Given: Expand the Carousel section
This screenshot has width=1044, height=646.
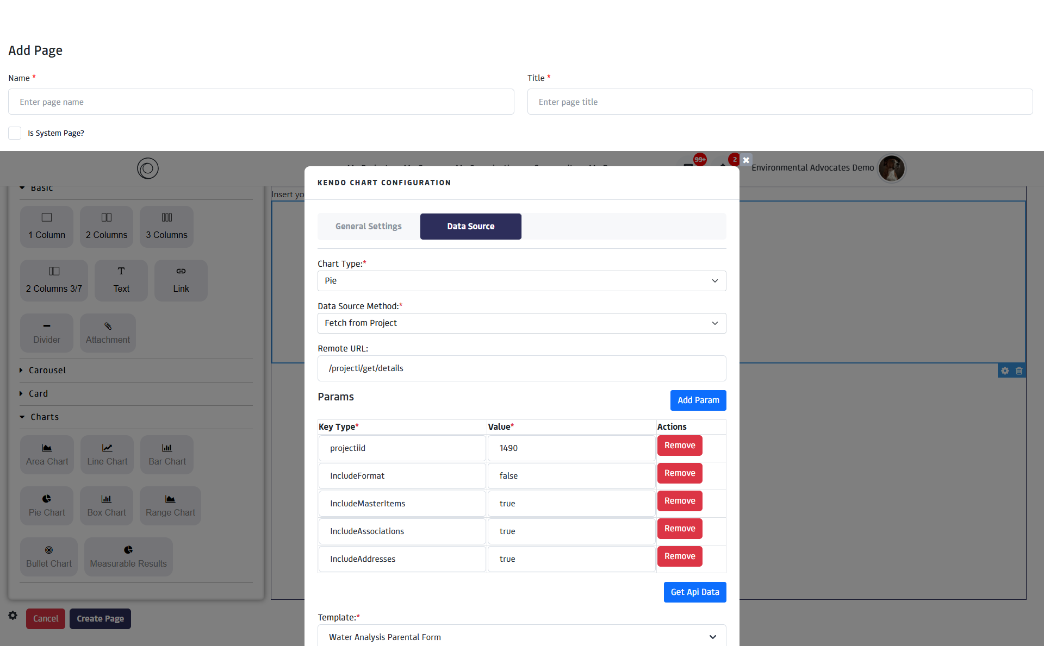Looking at the screenshot, I should pos(47,370).
